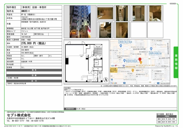Click the 取引態様 事件媒介 box
This screenshot has height=128, width=183.
tap(167, 113)
